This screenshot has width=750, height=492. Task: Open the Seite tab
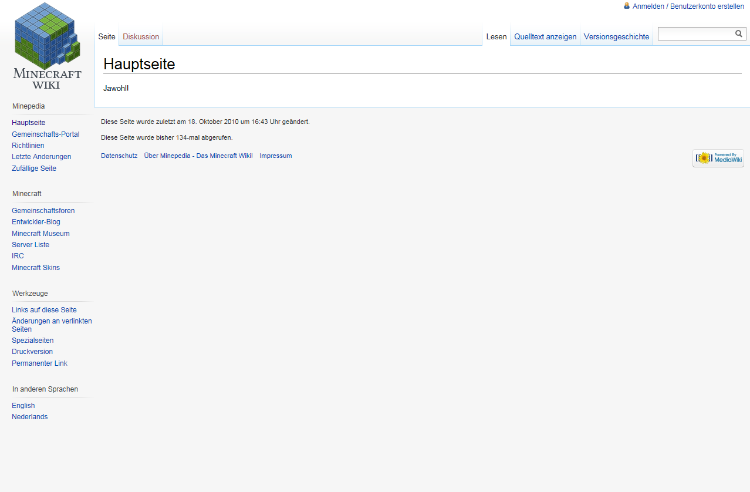click(x=107, y=36)
